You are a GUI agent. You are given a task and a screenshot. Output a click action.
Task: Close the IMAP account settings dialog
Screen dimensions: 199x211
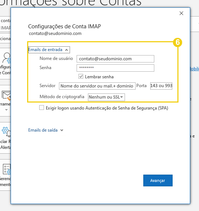[x=181, y=13]
